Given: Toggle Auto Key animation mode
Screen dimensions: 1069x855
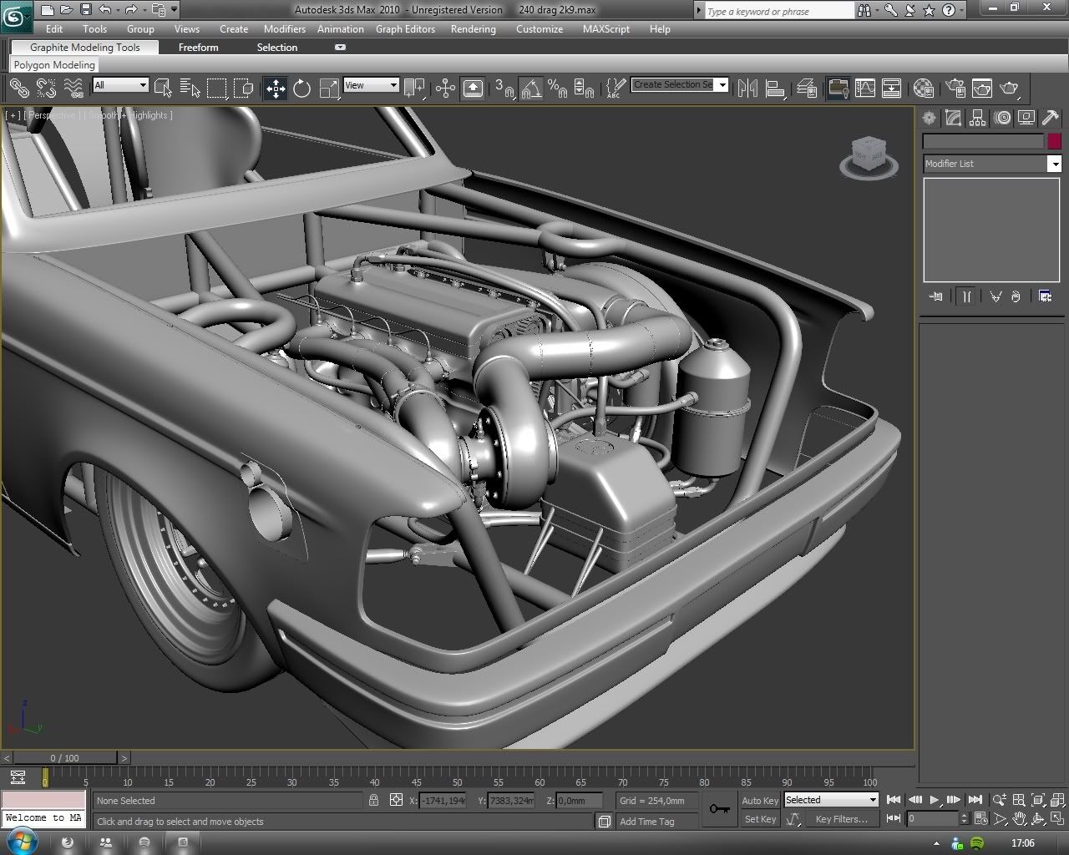Looking at the screenshot, I should coord(759,800).
